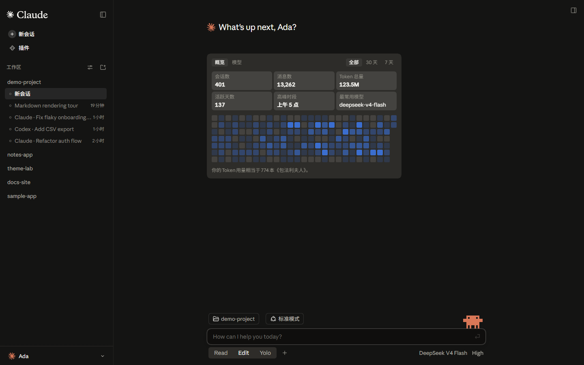Click the 工作区 section header
The height and width of the screenshot is (365, 584).
pyautogui.click(x=14, y=67)
